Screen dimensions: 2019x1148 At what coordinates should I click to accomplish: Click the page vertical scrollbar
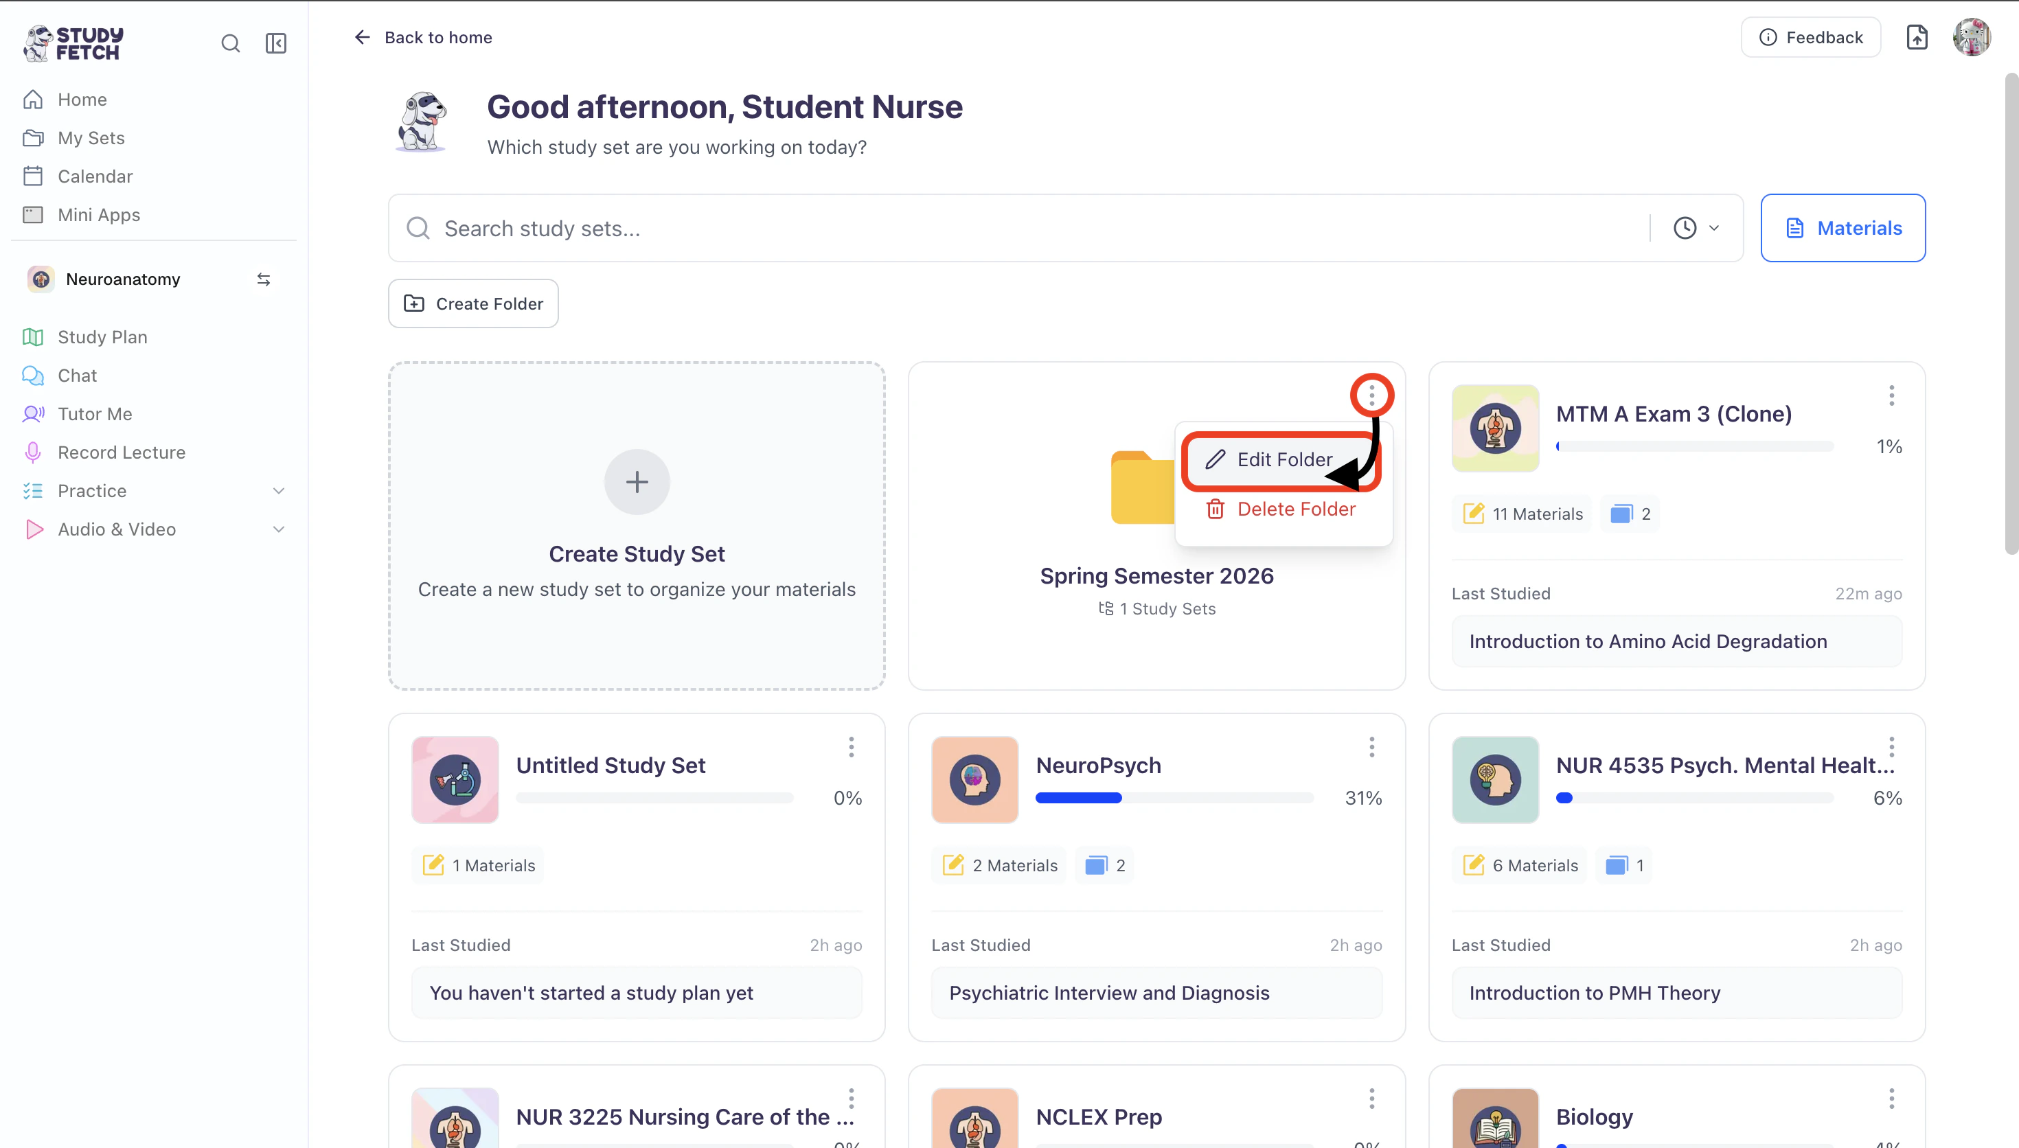(x=2011, y=314)
